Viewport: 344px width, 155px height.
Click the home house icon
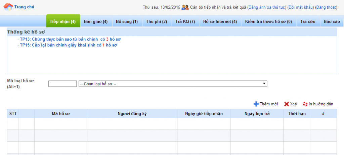click(8, 7)
